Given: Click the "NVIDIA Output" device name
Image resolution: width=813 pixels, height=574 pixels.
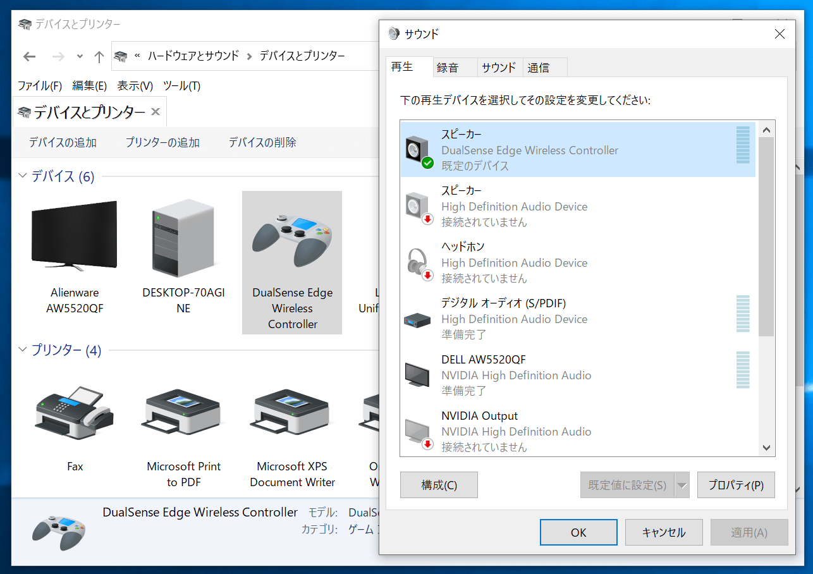Looking at the screenshot, I should [479, 416].
